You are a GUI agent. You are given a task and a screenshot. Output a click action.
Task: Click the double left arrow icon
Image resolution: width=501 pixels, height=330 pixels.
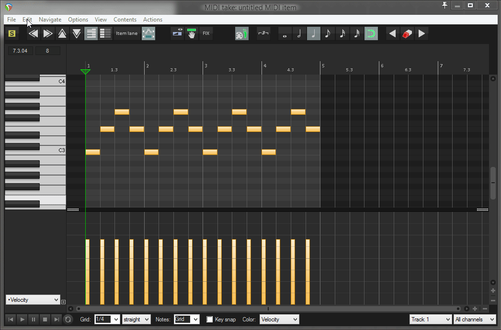click(x=33, y=33)
